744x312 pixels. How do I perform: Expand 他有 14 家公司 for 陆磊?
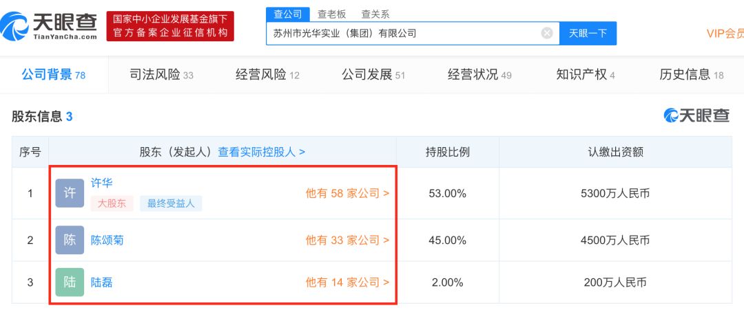[x=347, y=282]
